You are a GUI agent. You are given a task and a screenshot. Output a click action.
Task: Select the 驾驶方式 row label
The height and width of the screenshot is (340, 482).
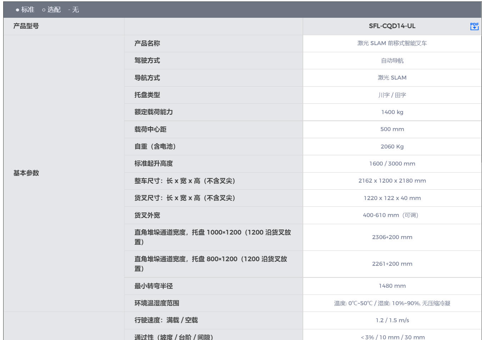pos(147,60)
